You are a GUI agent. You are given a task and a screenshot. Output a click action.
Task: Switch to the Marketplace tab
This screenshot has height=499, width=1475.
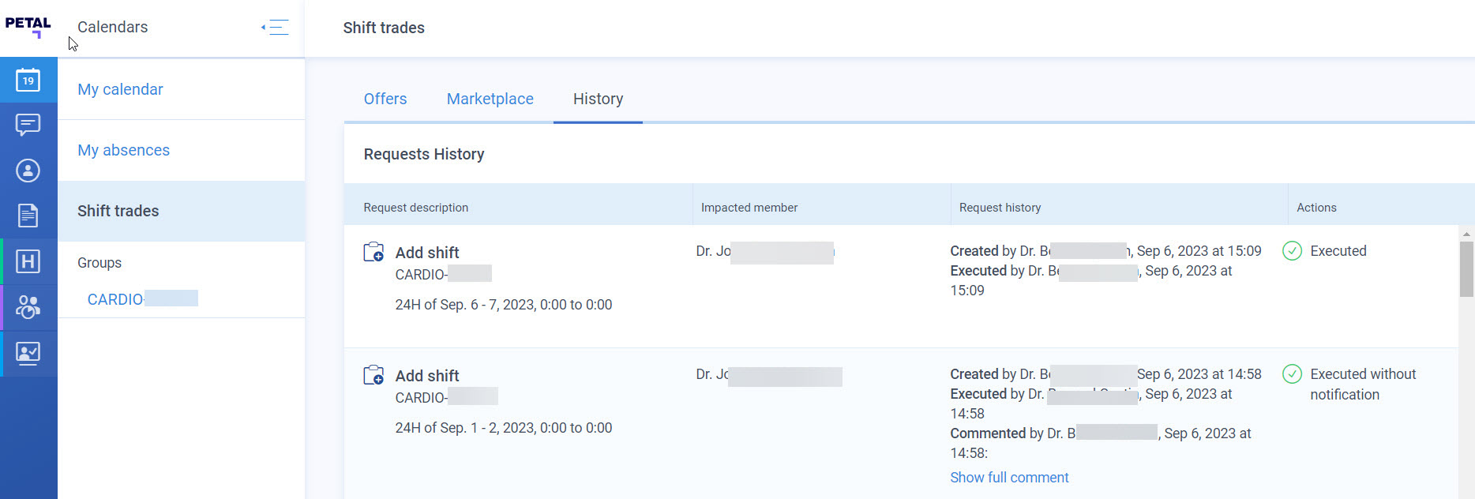pos(490,99)
